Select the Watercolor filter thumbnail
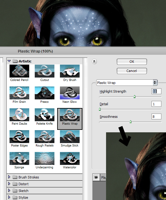 [x=70, y=158]
